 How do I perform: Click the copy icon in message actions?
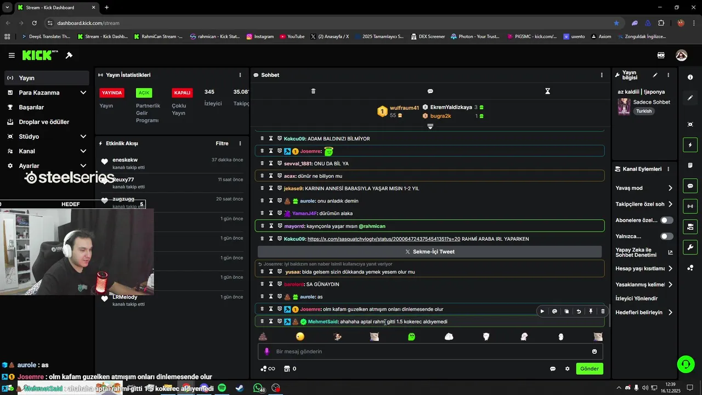(567, 311)
